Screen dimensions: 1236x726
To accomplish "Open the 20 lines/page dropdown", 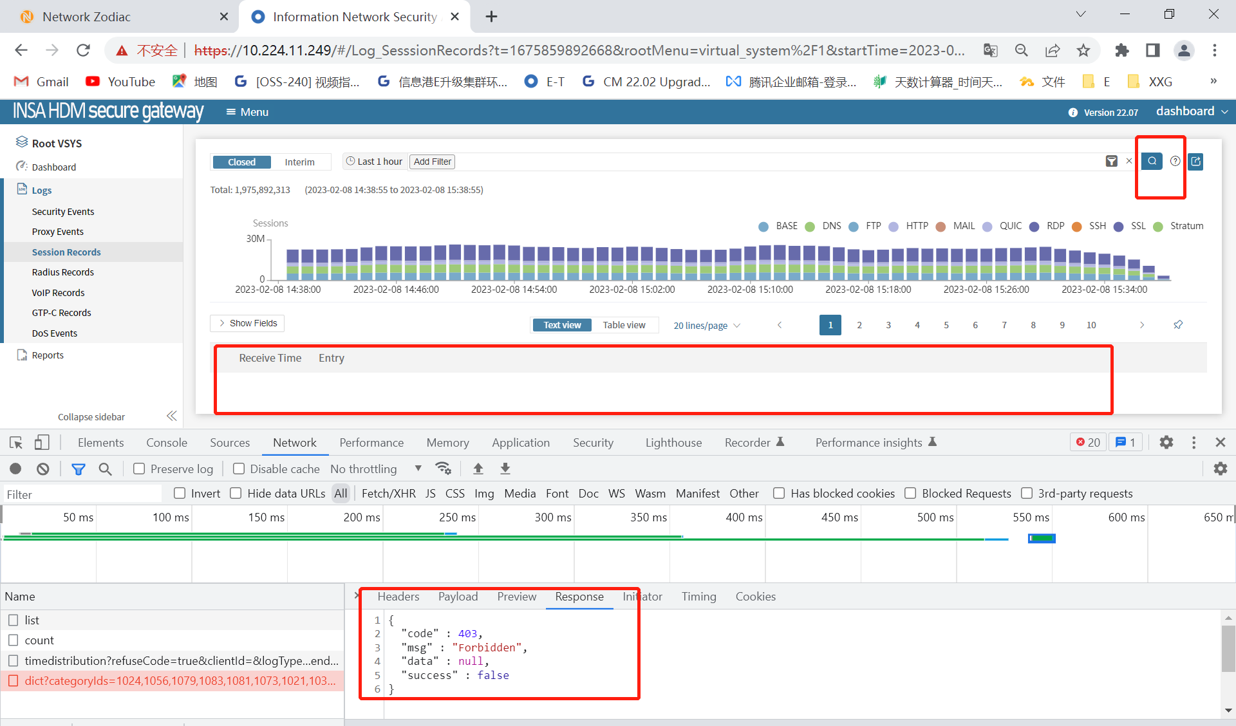I will [706, 325].
